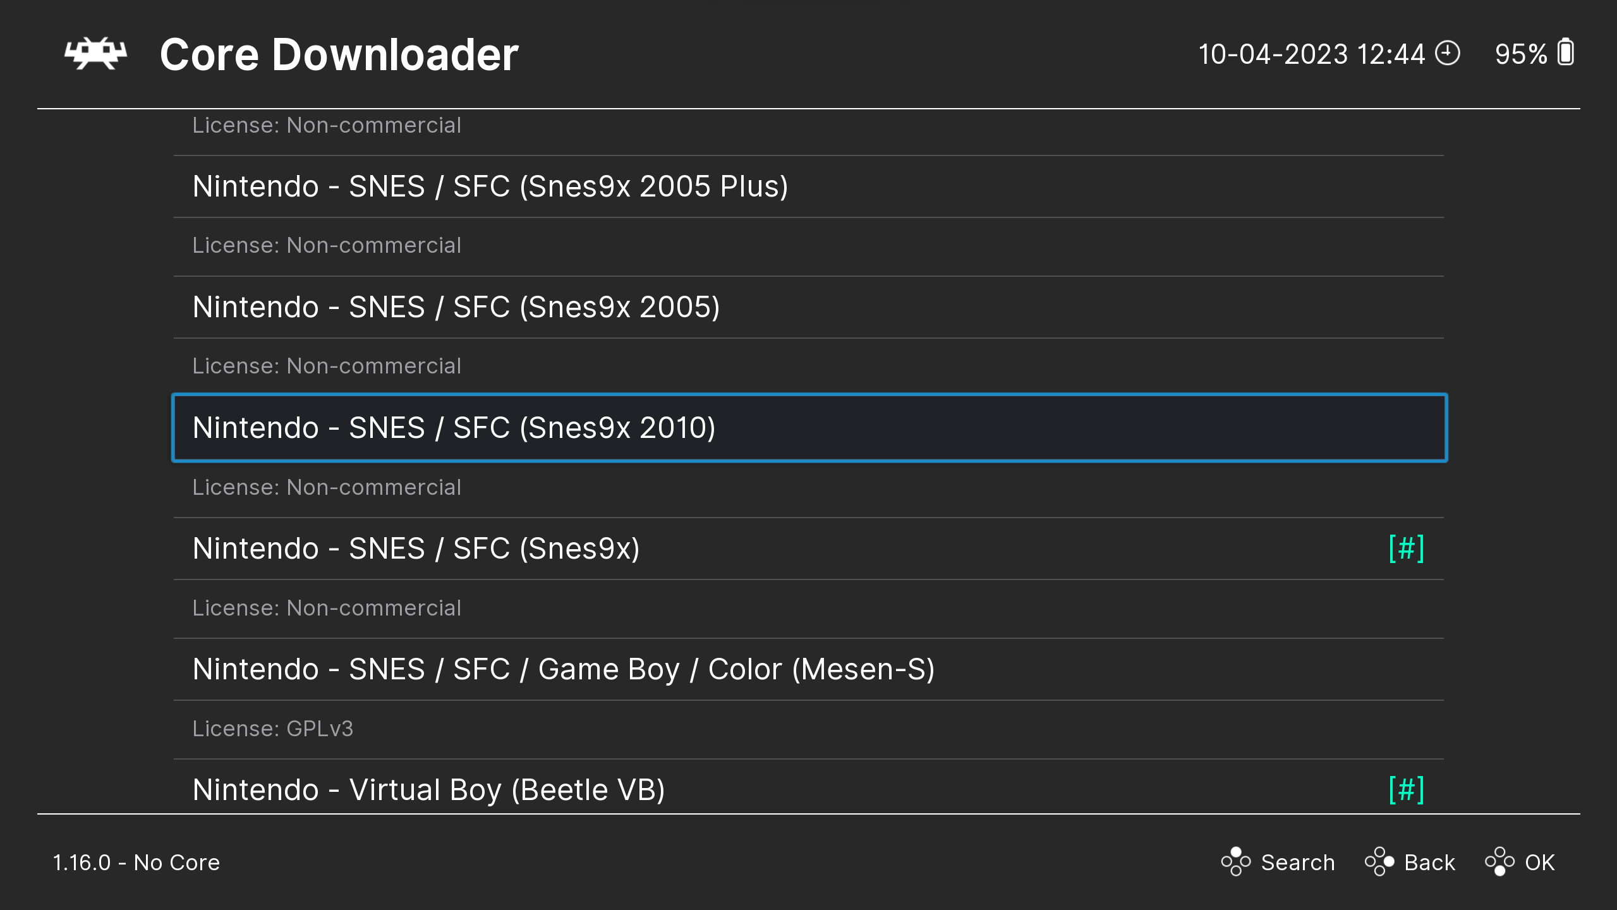This screenshot has height=910, width=1617.
Task: Download the highlighted Snes9x 2010 core
Action: (x=809, y=428)
